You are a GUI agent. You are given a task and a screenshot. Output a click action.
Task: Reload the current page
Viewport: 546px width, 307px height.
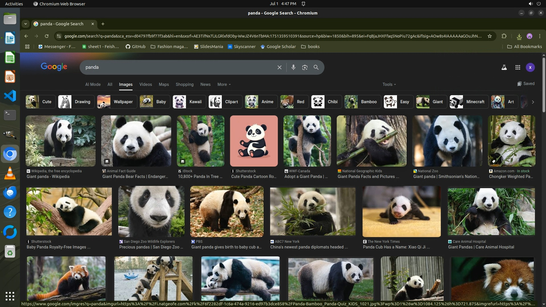pos(47,36)
